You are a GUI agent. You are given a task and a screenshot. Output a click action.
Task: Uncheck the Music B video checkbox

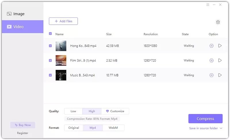(x=50, y=75)
